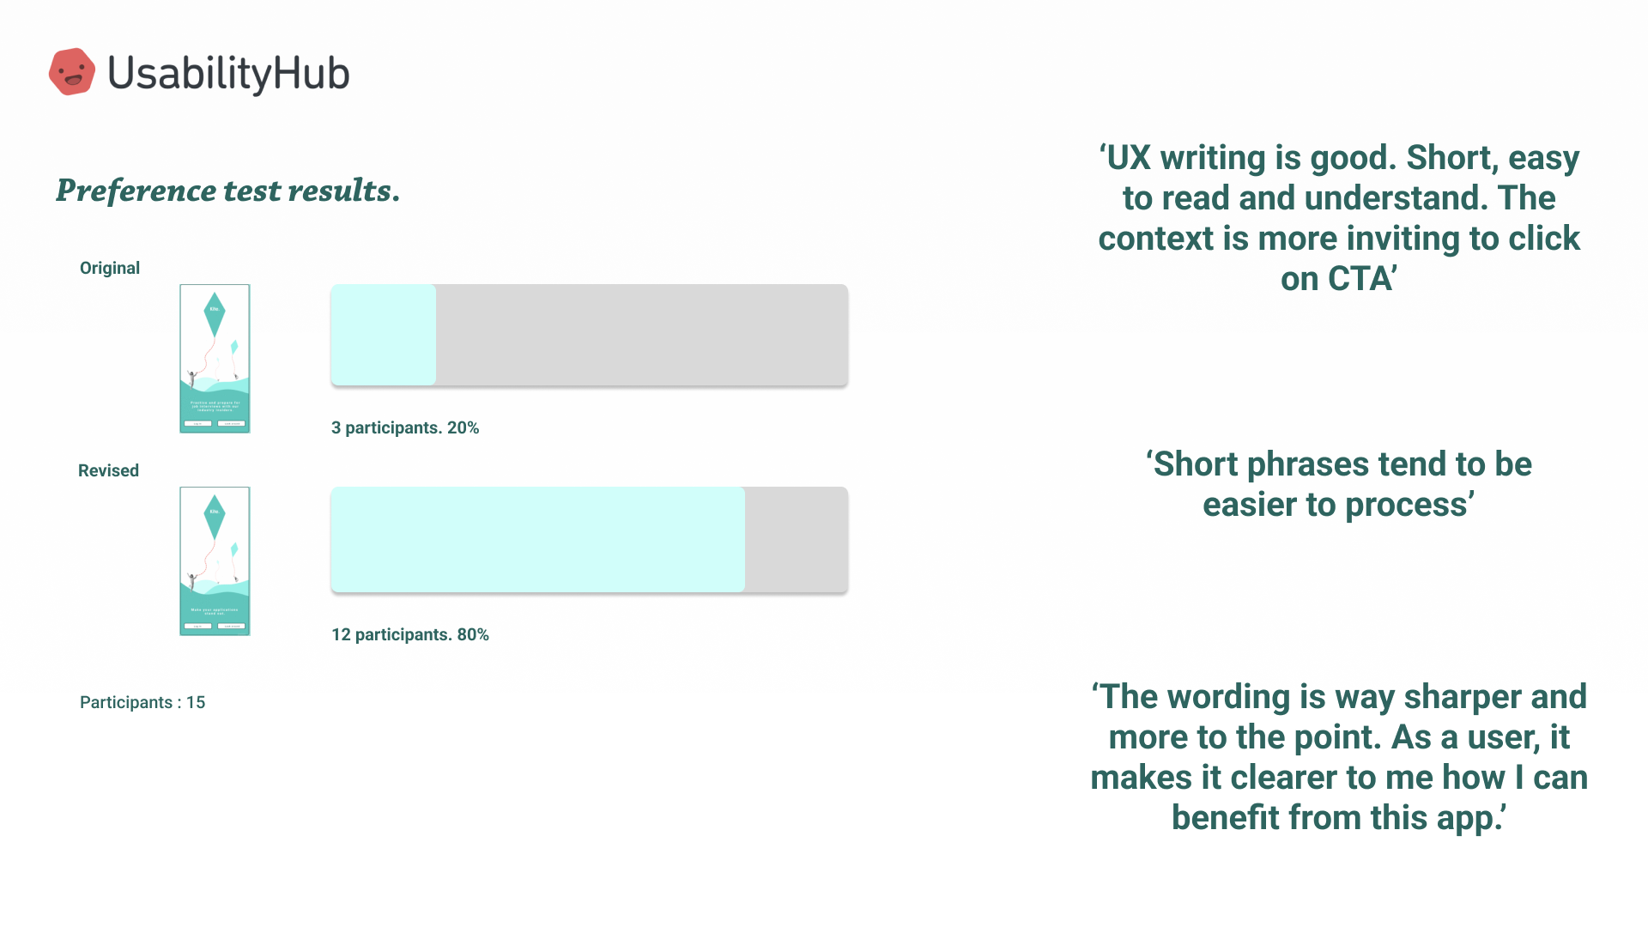Click the 'Revised' label
Image resolution: width=1648 pixels, height=927 pixels.
(x=108, y=470)
